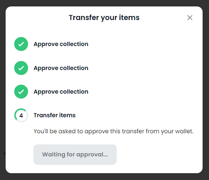Select the first Approve collection step label
Screen dimensions: 209x180
pos(61,44)
